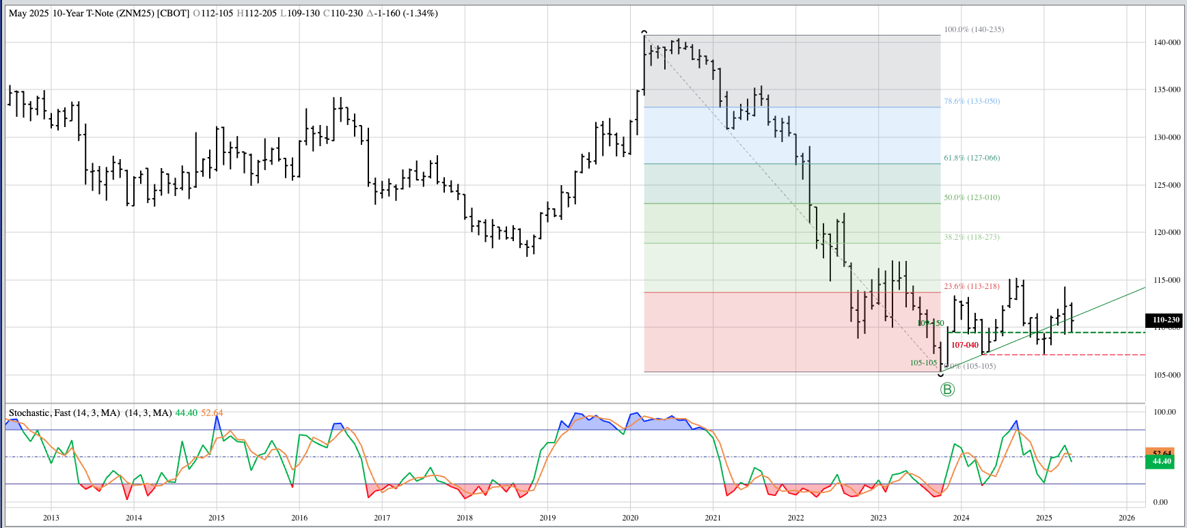Click the green circled B marker
Screen dimensions: 1187x528
tap(947, 389)
